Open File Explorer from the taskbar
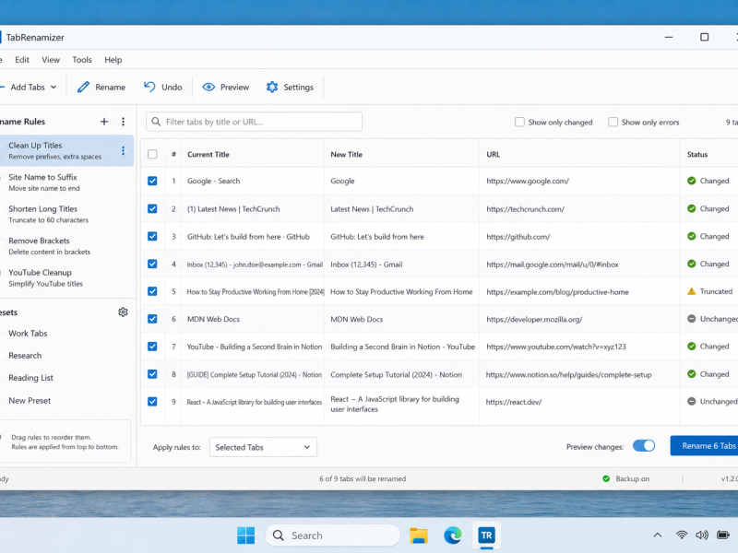Image resolution: width=738 pixels, height=553 pixels. pos(419,535)
